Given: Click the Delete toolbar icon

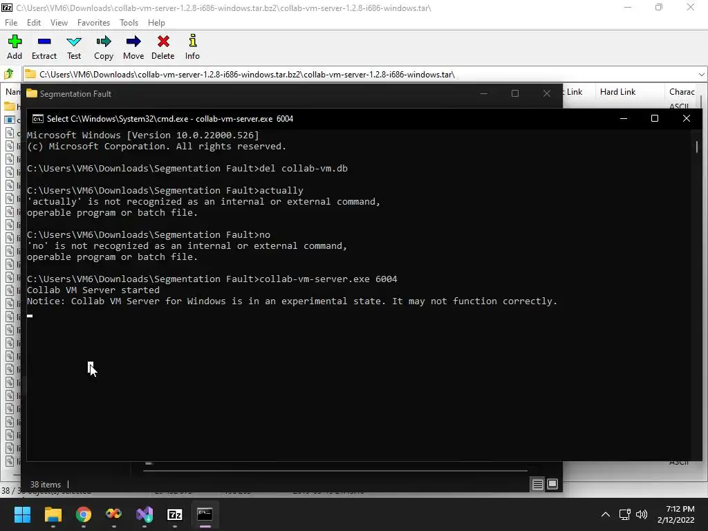Looking at the screenshot, I should point(163,47).
